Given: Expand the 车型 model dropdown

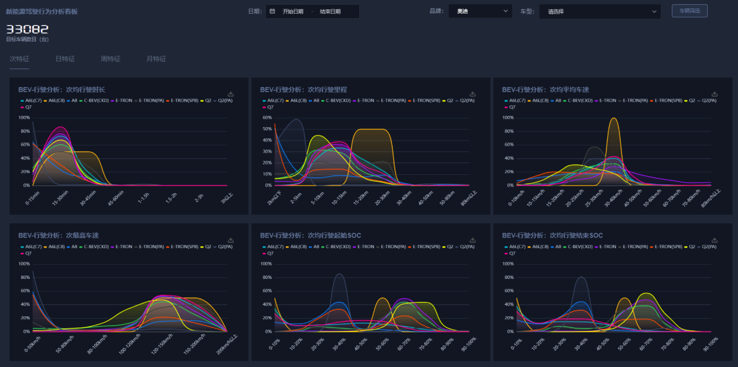Looking at the screenshot, I should [x=599, y=11].
